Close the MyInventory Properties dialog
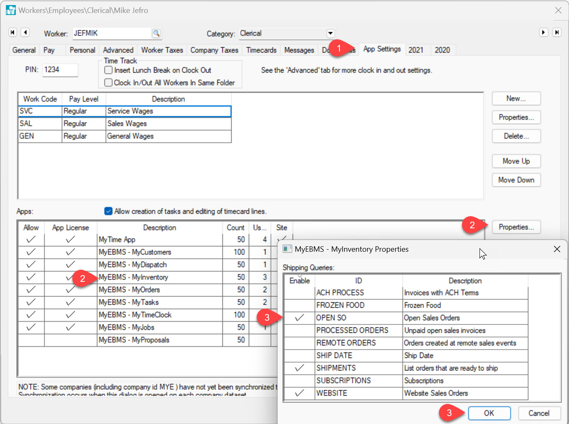Image resolution: width=569 pixels, height=424 pixels. [x=557, y=249]
